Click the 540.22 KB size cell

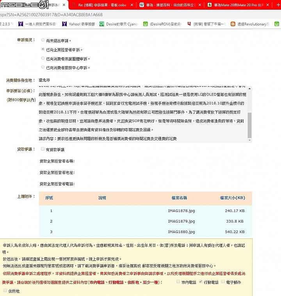pos(235,232)
